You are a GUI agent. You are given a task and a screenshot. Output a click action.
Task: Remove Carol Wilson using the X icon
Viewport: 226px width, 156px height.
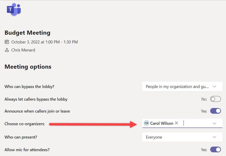point(177,123)
